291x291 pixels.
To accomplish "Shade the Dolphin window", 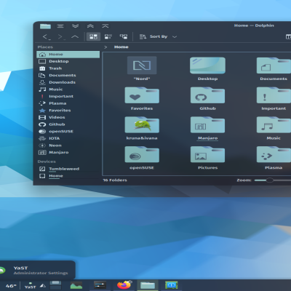I will coord(105,26).
